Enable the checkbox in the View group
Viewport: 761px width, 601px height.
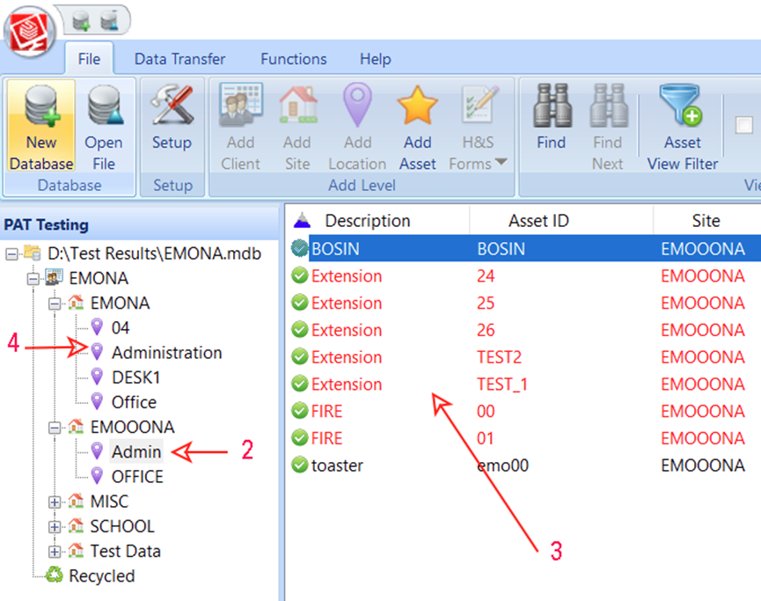click(x=743, y=124)
